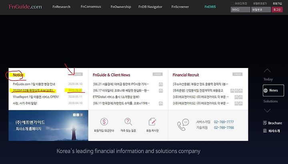The height and width of the screenshot is (164, 288).
Task: Open the '[06.21 서울경제]' news article
Action: (x=121, y=84)
